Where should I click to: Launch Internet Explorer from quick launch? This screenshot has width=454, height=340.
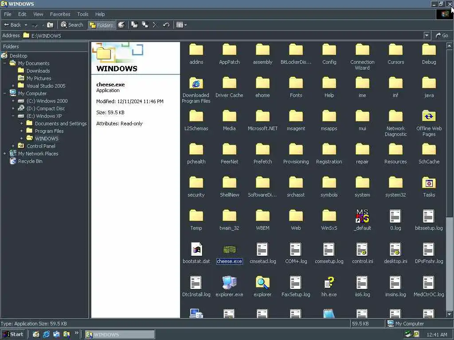pos(46,334)
